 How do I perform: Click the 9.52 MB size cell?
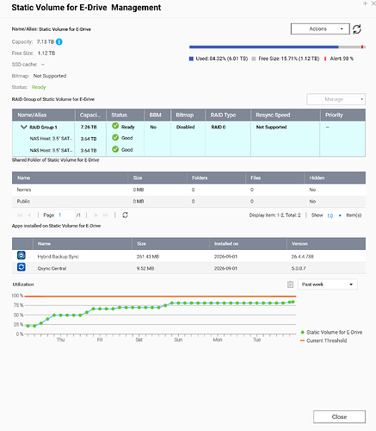click(x=145, y=268)
